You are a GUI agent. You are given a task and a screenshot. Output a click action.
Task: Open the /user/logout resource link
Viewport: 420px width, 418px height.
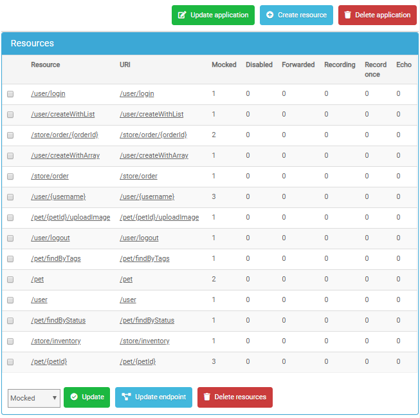(x=50, y=238)
